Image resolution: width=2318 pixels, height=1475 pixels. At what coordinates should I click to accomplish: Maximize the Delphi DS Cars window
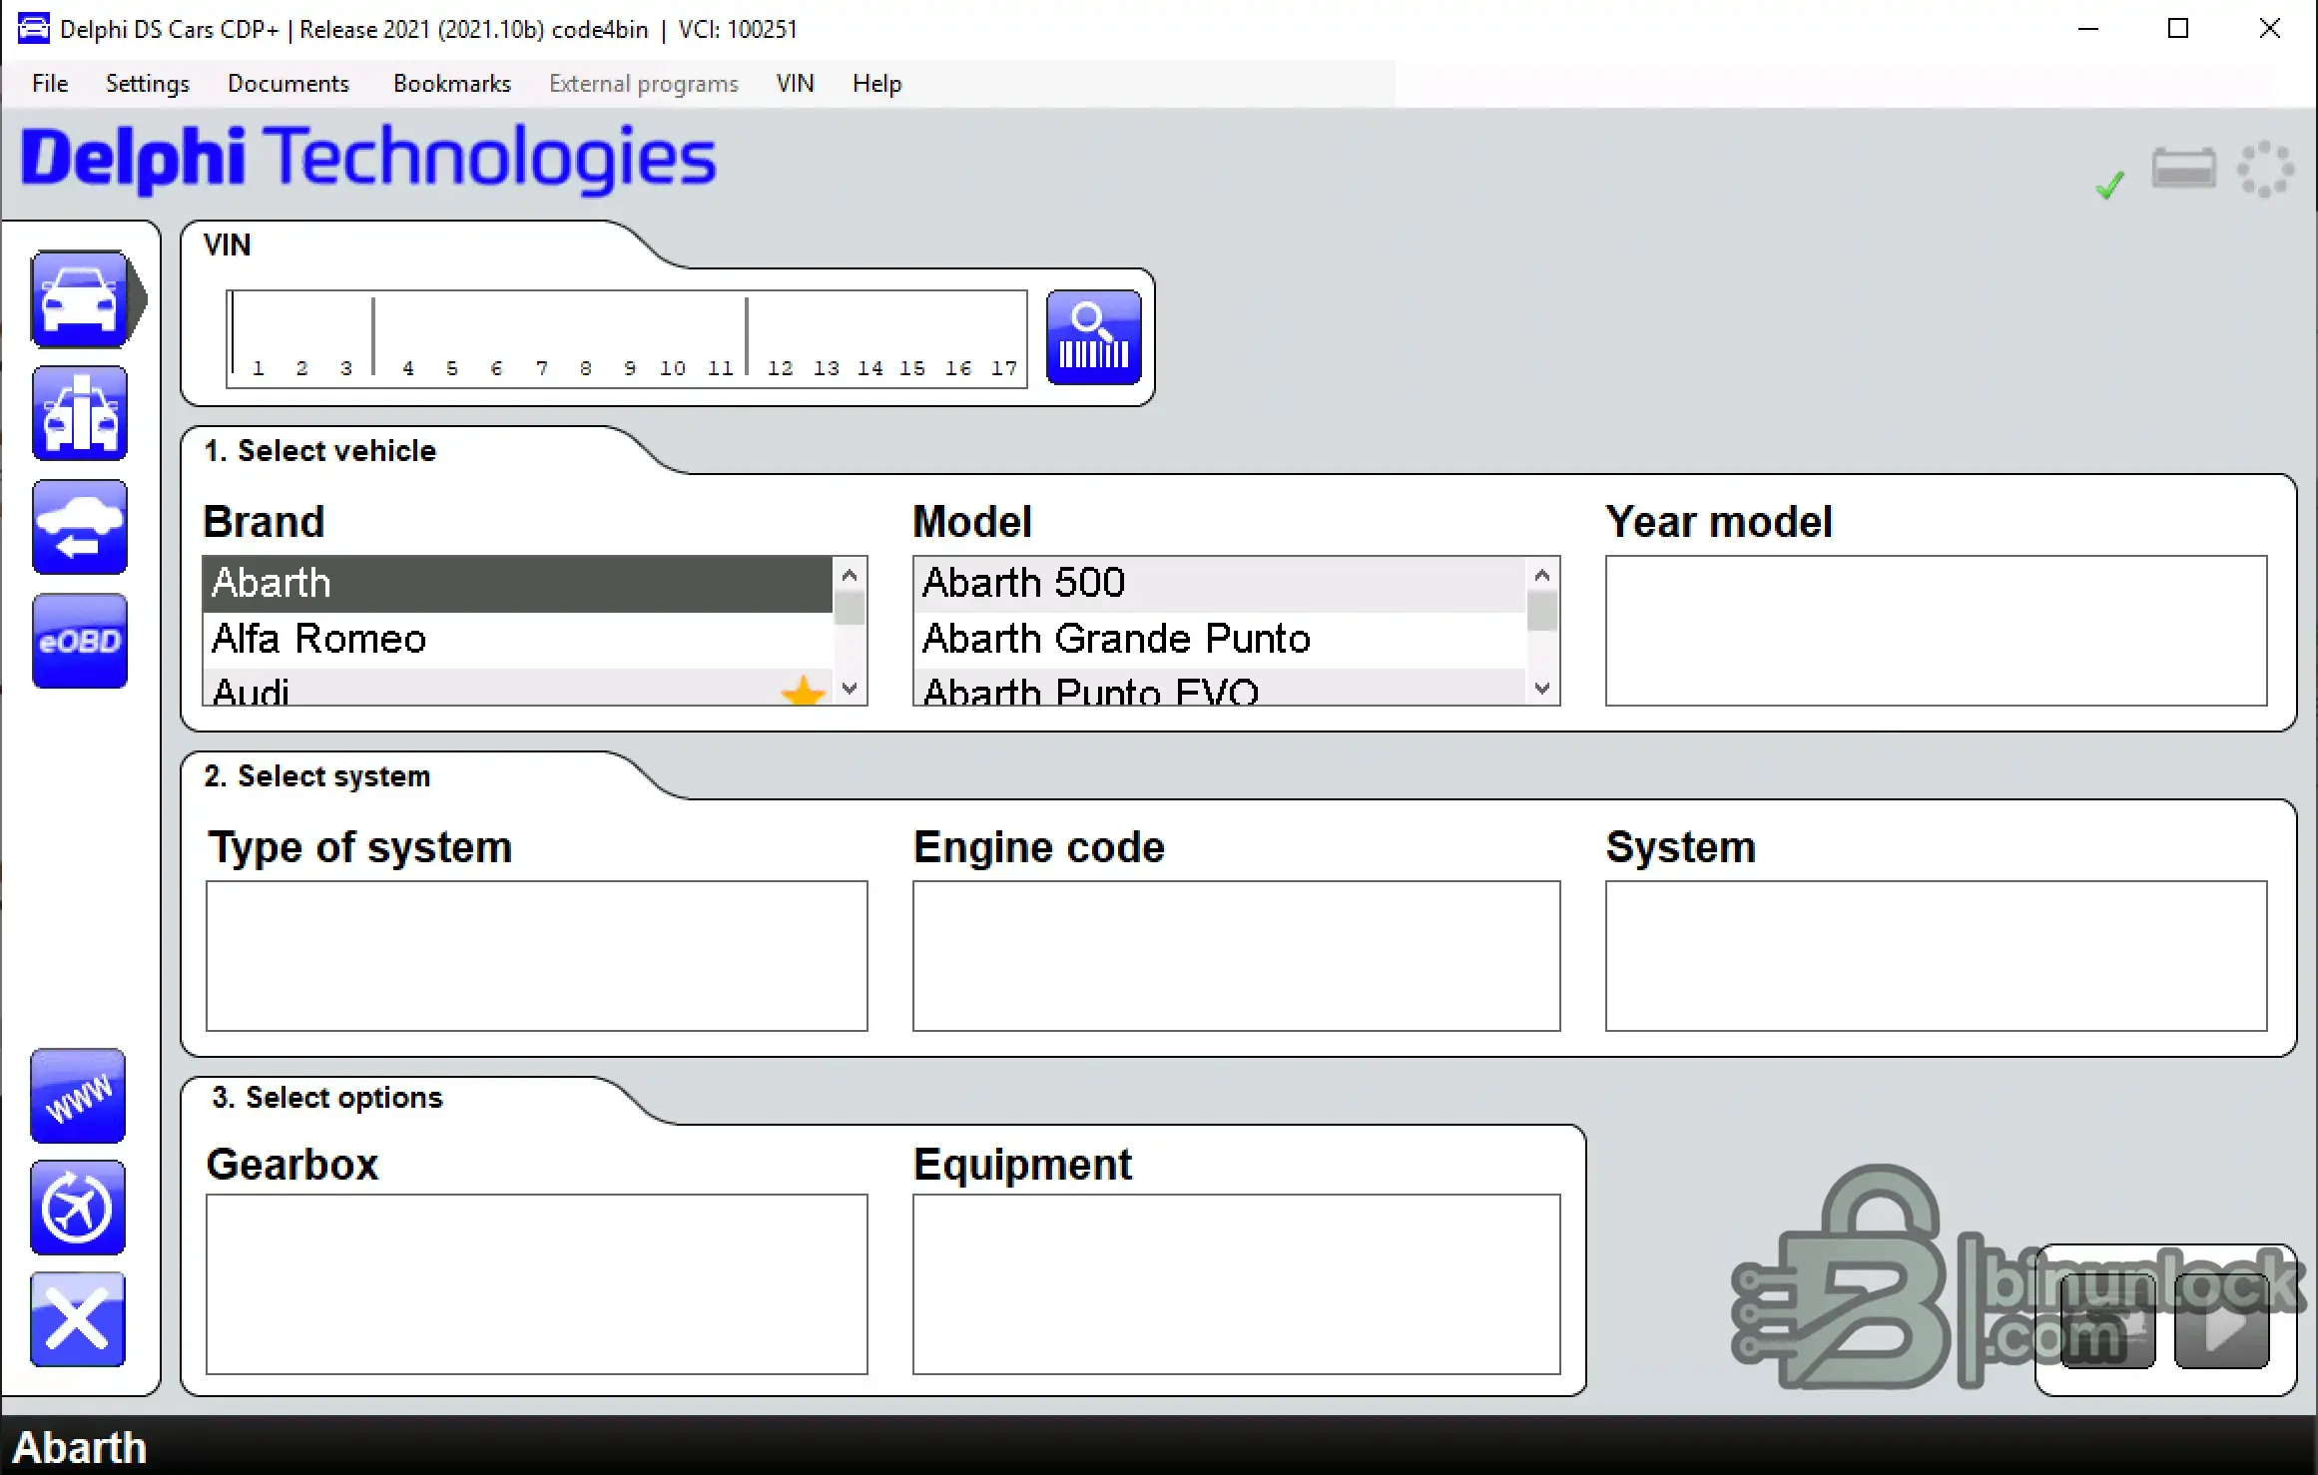coord(2179,29)
